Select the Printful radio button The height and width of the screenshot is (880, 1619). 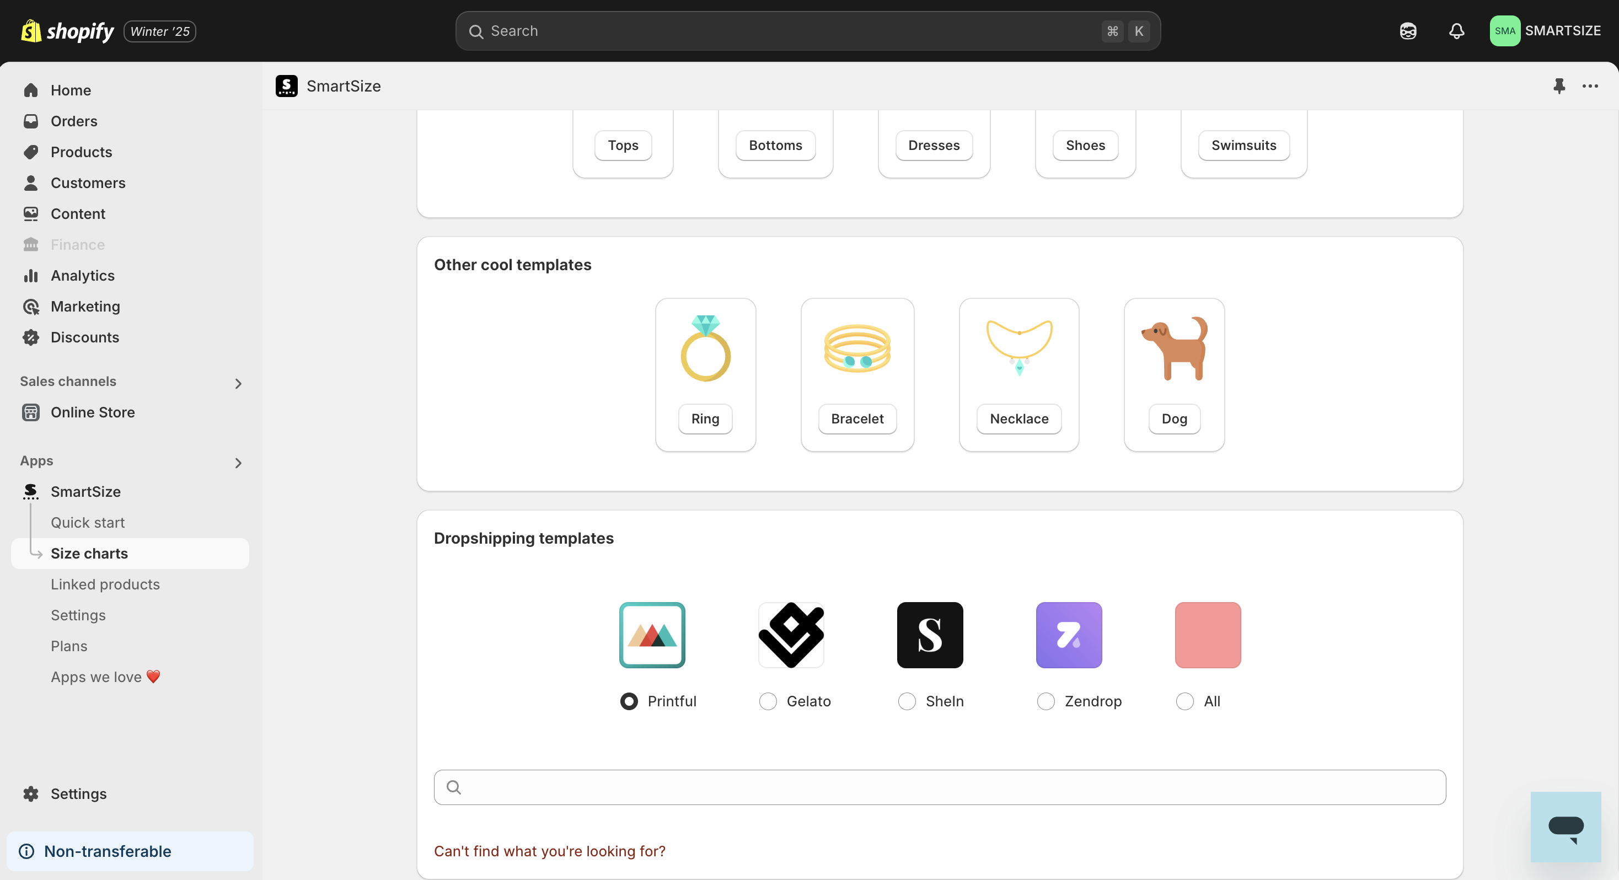pyautogui.click(x=629, y=701)
